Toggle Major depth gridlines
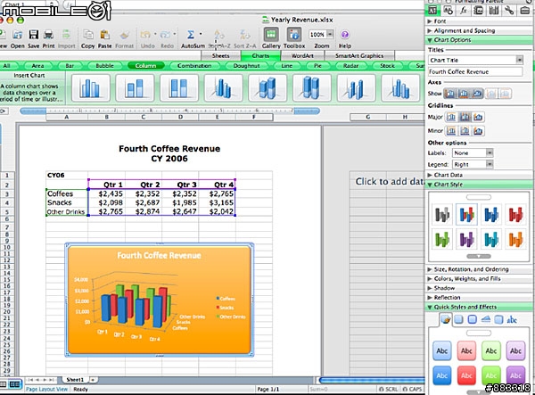Image resolution: width=535 pixels, height=395 pixels. (x=478, y=117)
